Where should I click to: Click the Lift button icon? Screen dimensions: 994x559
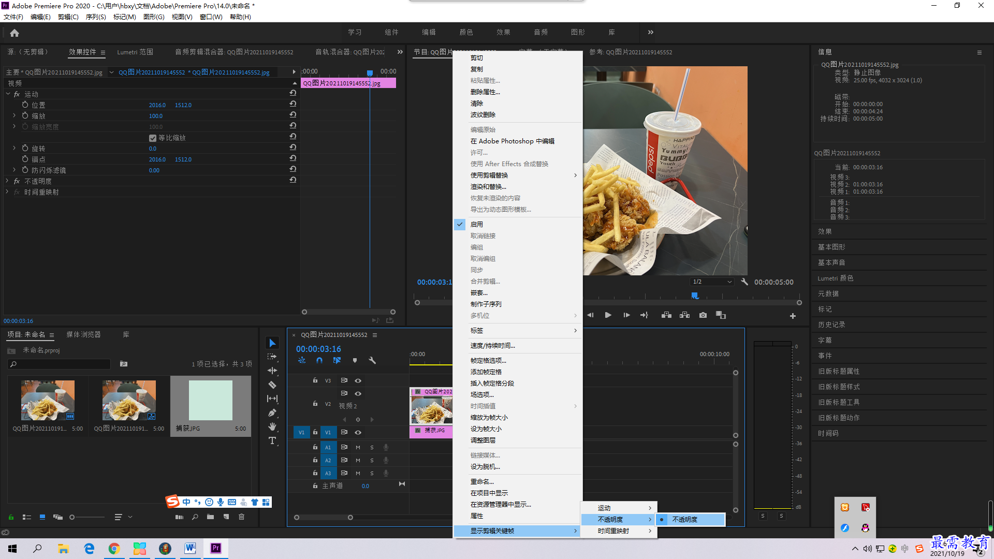pyautogui.click(x=666, y=315)
